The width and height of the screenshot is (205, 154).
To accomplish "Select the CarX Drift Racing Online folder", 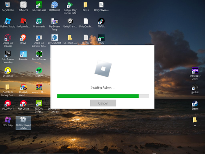I will (8, 90).
